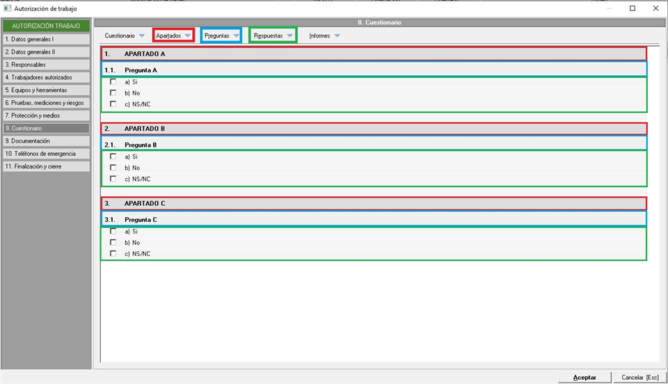The width and height of the screenshot is (668, 384).
Task: Open the Informes dropdown menu
Action: coord(324,35)
